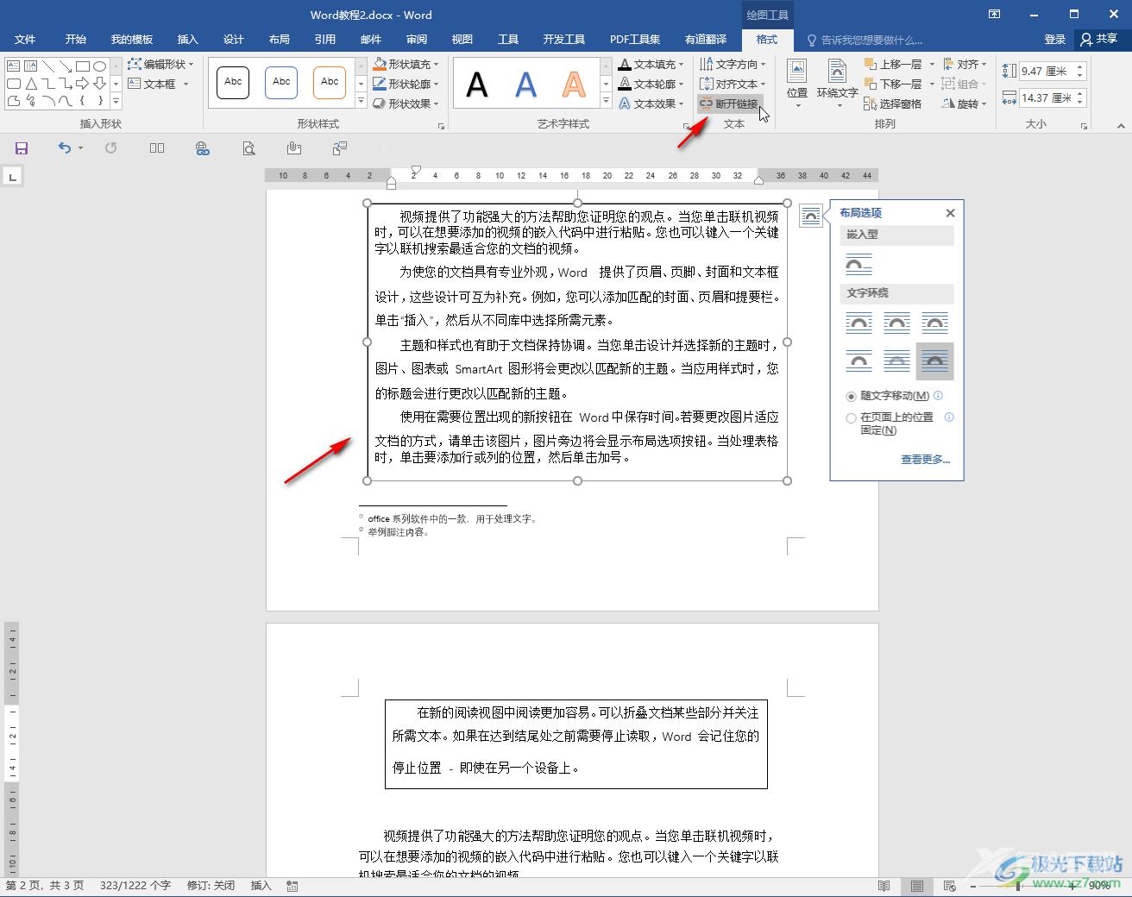Select the triangle shape in shapes gallery

point(31,84)
